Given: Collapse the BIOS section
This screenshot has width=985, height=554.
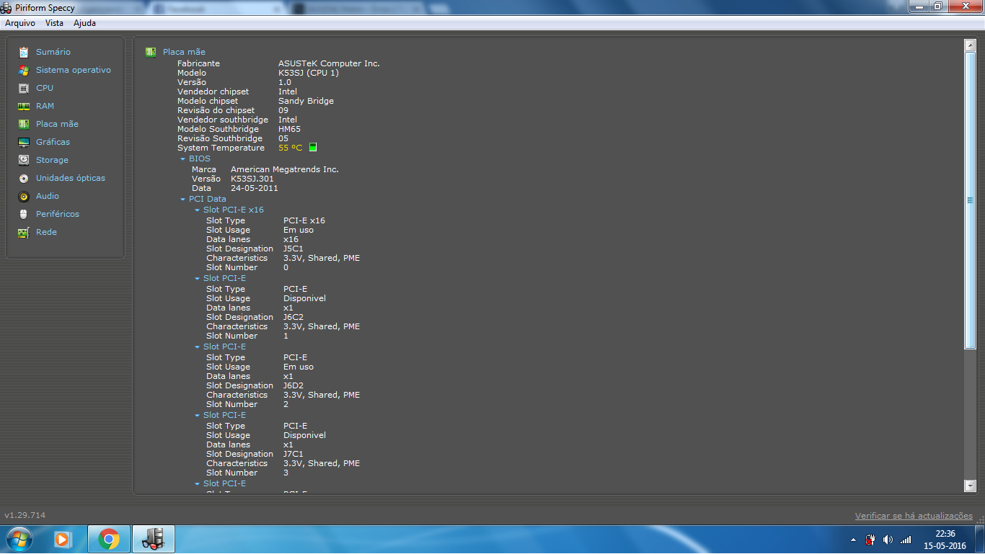Looking at the screenshot, I should [x=183, y=158].
